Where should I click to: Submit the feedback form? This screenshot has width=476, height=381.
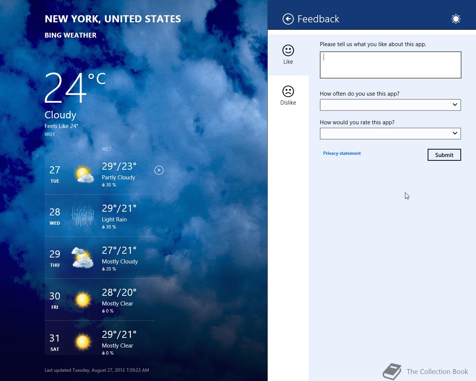(444, 155)
